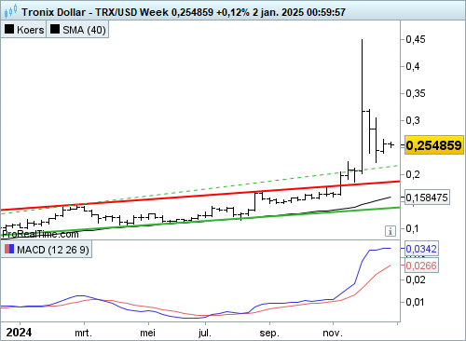This screenshot has width=466, height=341.
Task: Click the mrt. label on time axis
Action: point(84,333)
